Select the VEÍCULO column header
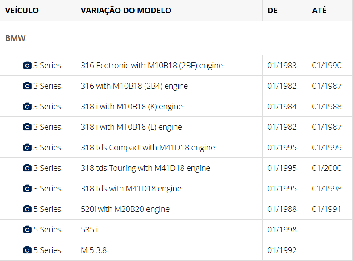 point(22,10)
